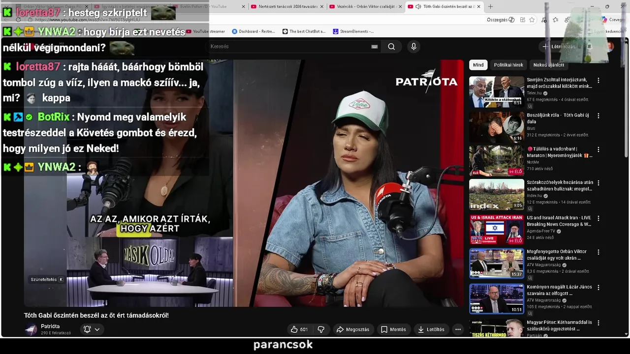The width and height of the screenshot is (630, 354).
Task: Open the Dashboard - Restre... bookmark
Action: [x=253, y=31]
